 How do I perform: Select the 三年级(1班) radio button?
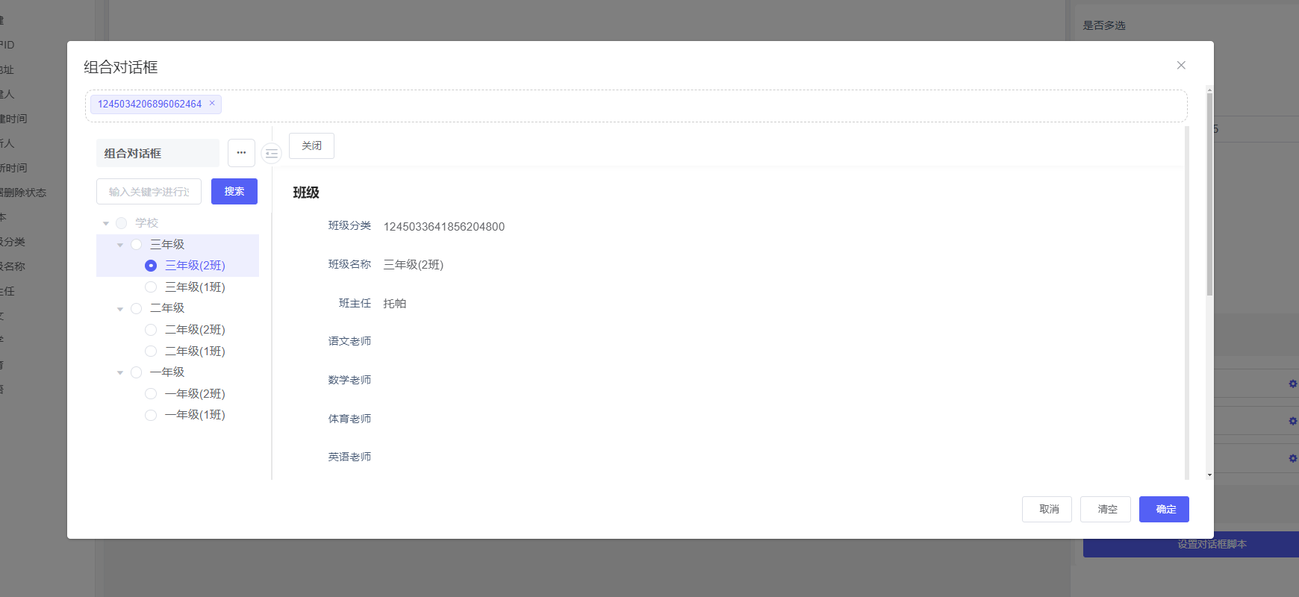tap(151, 287)
